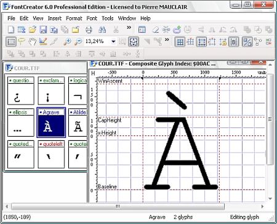The image size is (277, 224).
Task: Select the Agrave glyph thumbnail
Action: coord(51,122)
